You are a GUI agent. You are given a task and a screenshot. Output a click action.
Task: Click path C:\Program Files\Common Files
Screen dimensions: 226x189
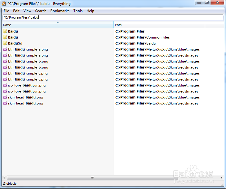pyautogui.click(x=143, y=37)
